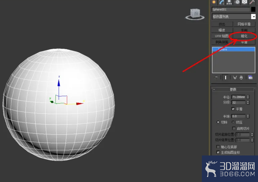Screen dimensions: 258x182
Task: Toggle the 生成贴图坐标 checkbox
Action: click(x=218, y=152)
